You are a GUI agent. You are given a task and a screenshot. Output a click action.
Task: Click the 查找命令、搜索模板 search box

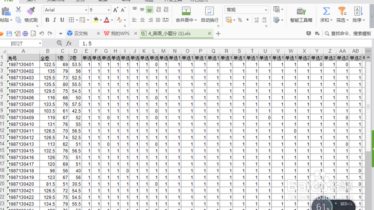(x=348, y=34)
